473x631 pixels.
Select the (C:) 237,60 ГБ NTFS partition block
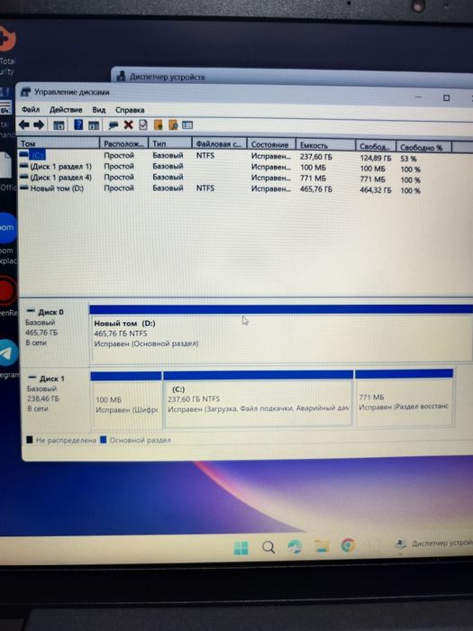point(259,398)
